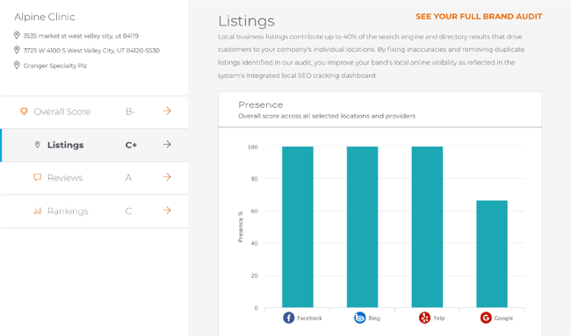Expand Reviews using the arrow
Viewport: 571px width, 336px height.
[167, 177]
